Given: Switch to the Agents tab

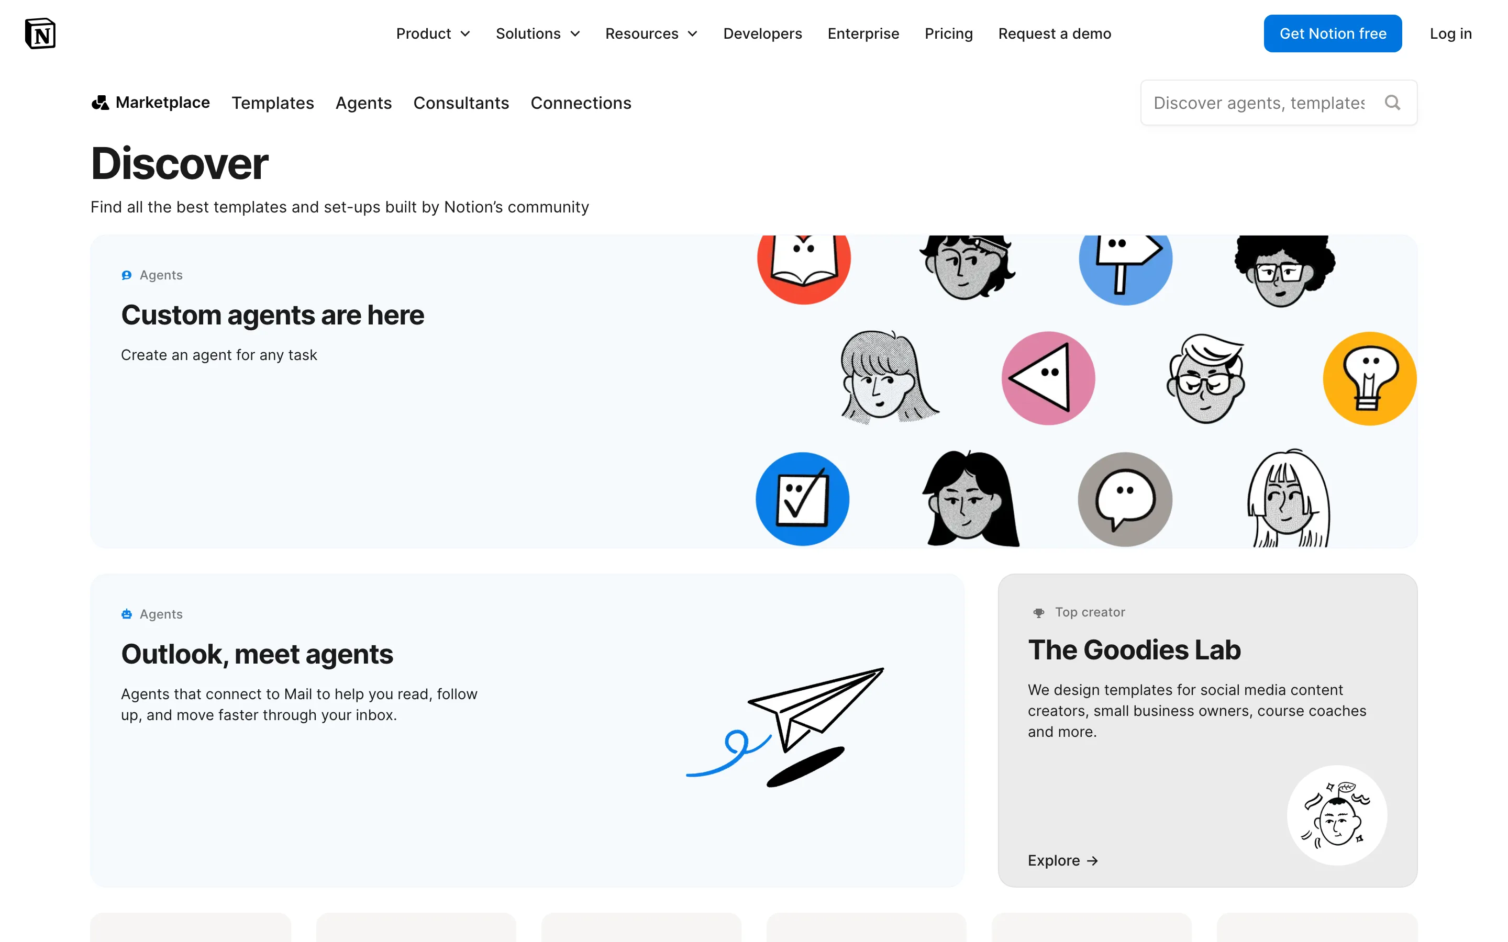Looking at the screenshot, I should 363,103.
